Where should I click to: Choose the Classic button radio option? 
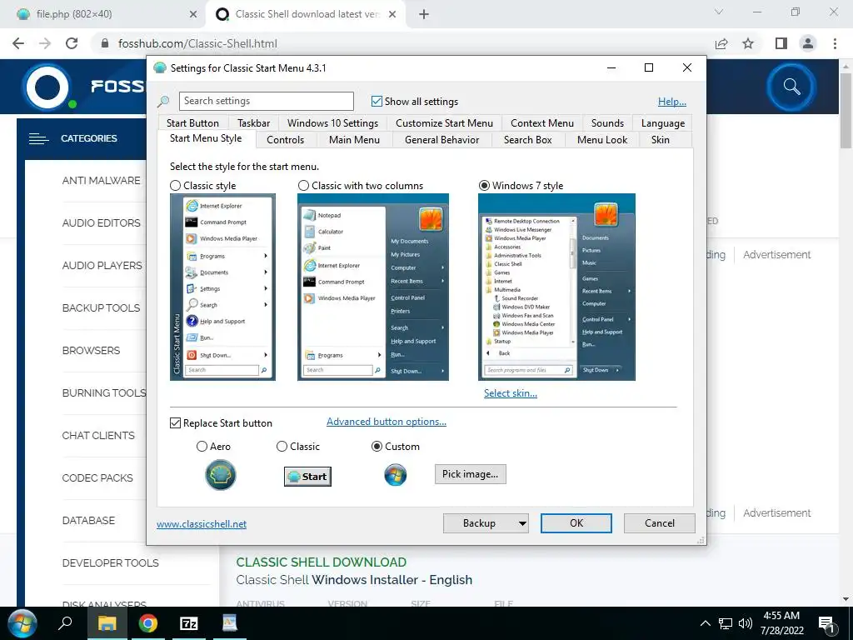pyautogui.click(x=282, y=447)
